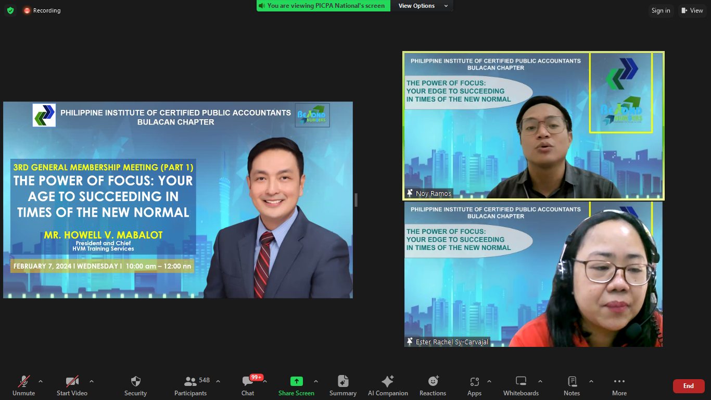
Task: Expand audio settings chevron next to Unmute
Action: (41, 381)
